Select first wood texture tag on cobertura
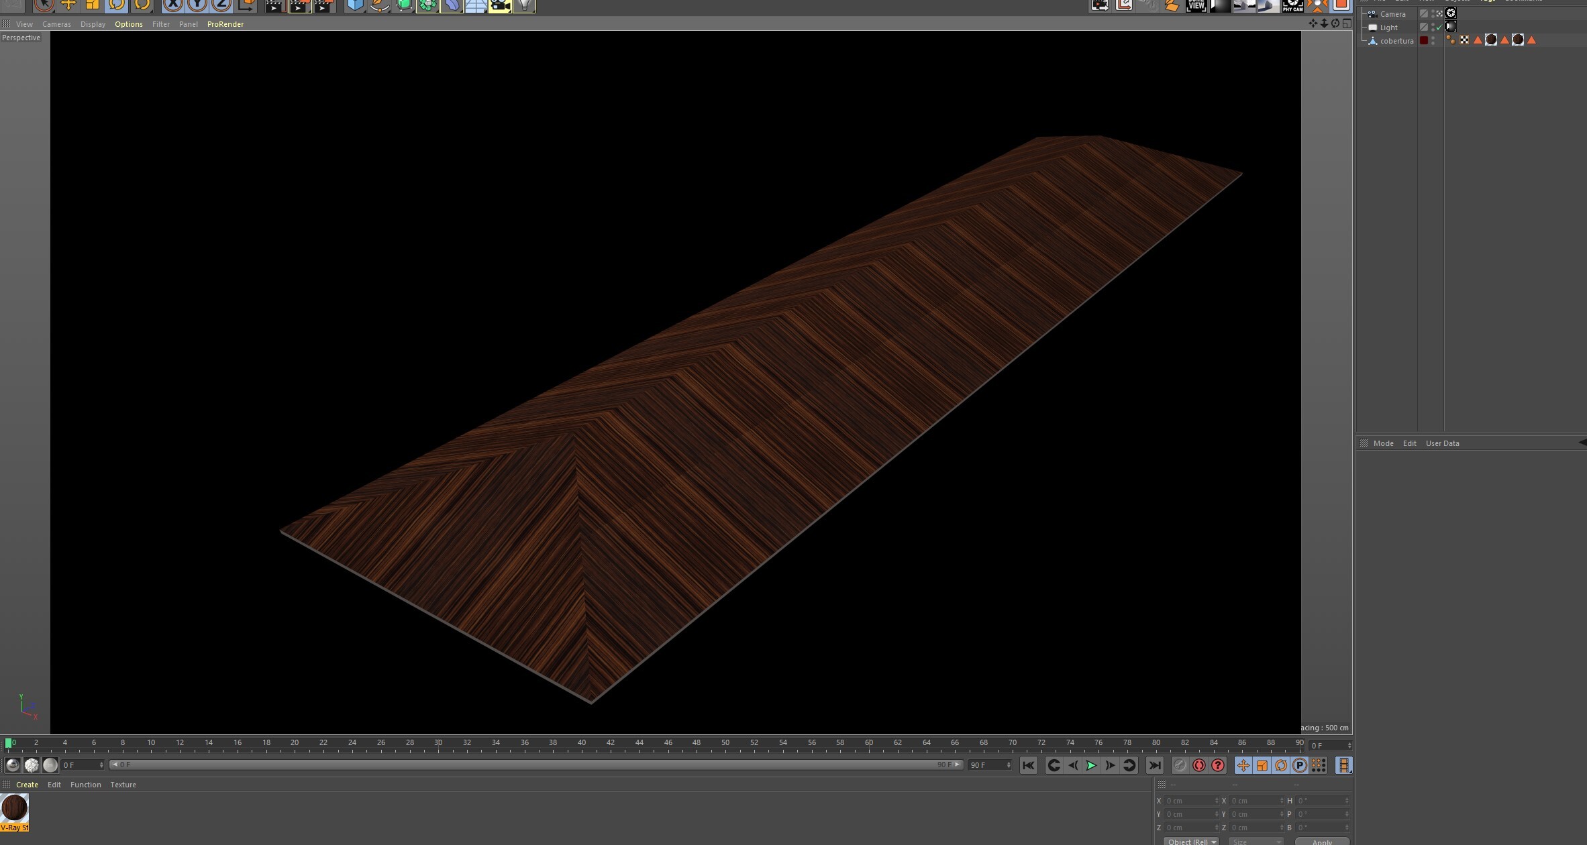Screen dimensions: 1587x845 1491,40
